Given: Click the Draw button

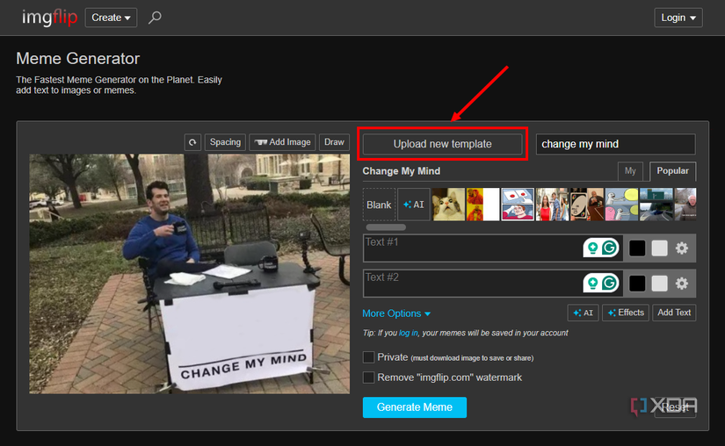Looking at the screenshot, I should tap(334, 142).
